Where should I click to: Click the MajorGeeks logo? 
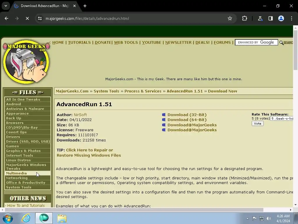[26, 62]
